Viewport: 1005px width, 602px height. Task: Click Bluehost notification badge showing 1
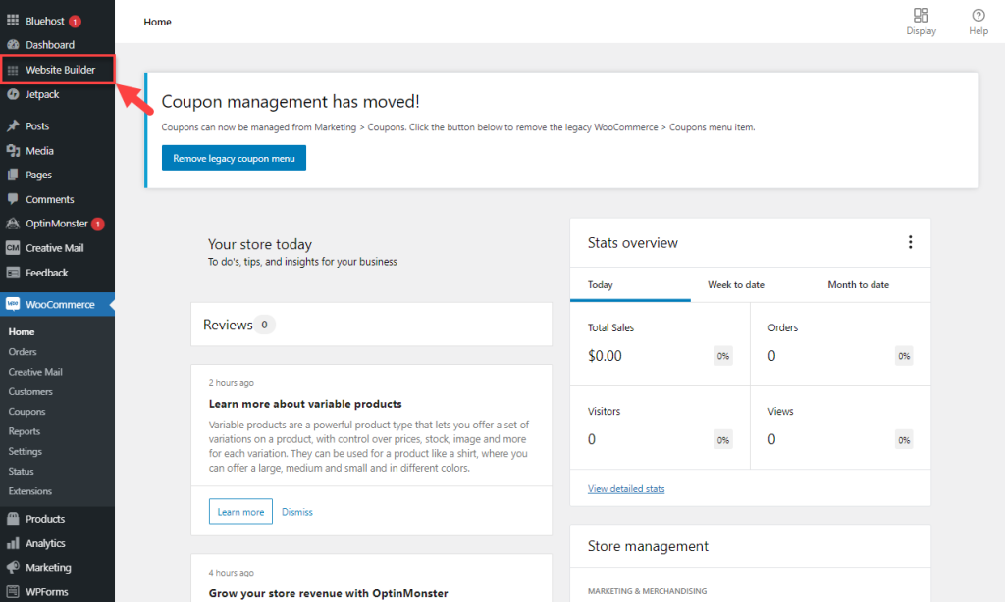[x=75, y=22]
